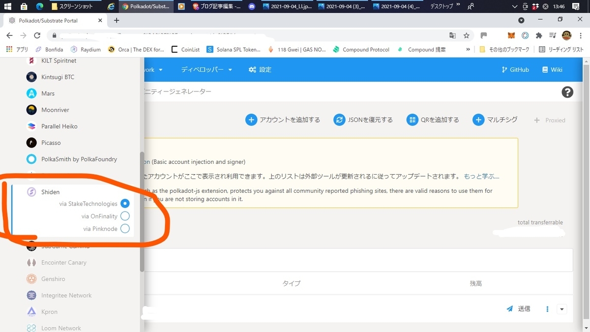Expand the bookmarks overflow chevron

click(469, 49)
